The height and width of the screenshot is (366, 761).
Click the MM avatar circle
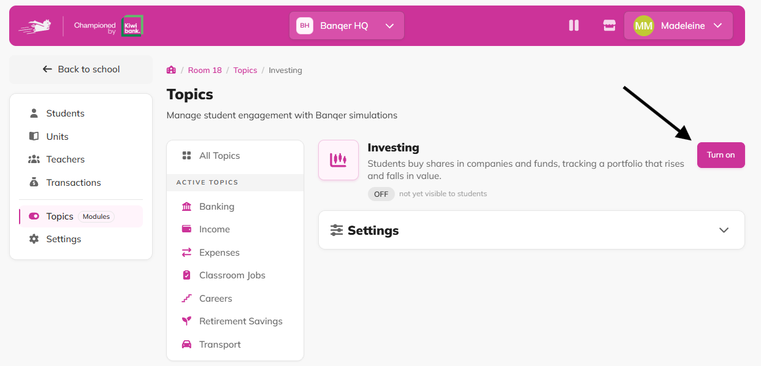coord(643,26)
